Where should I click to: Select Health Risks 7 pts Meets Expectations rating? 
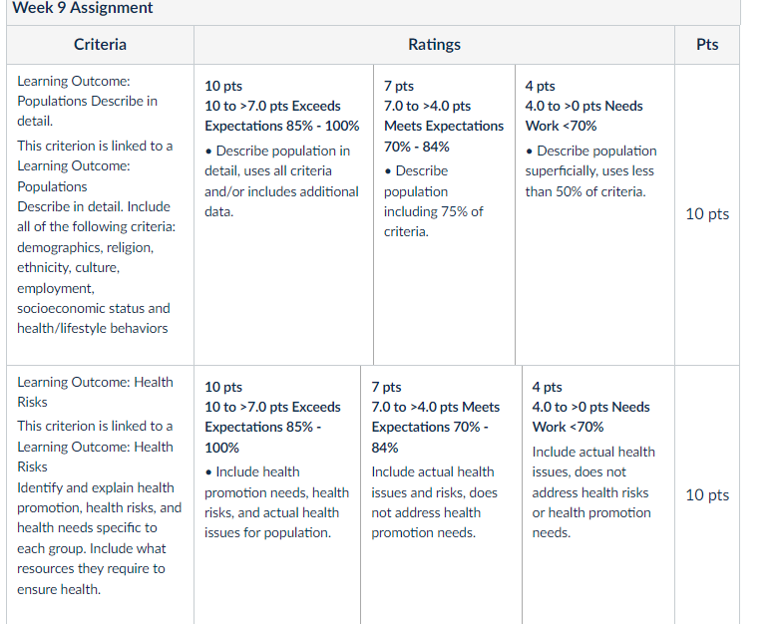pyautogui.click(x=441, y=494)
